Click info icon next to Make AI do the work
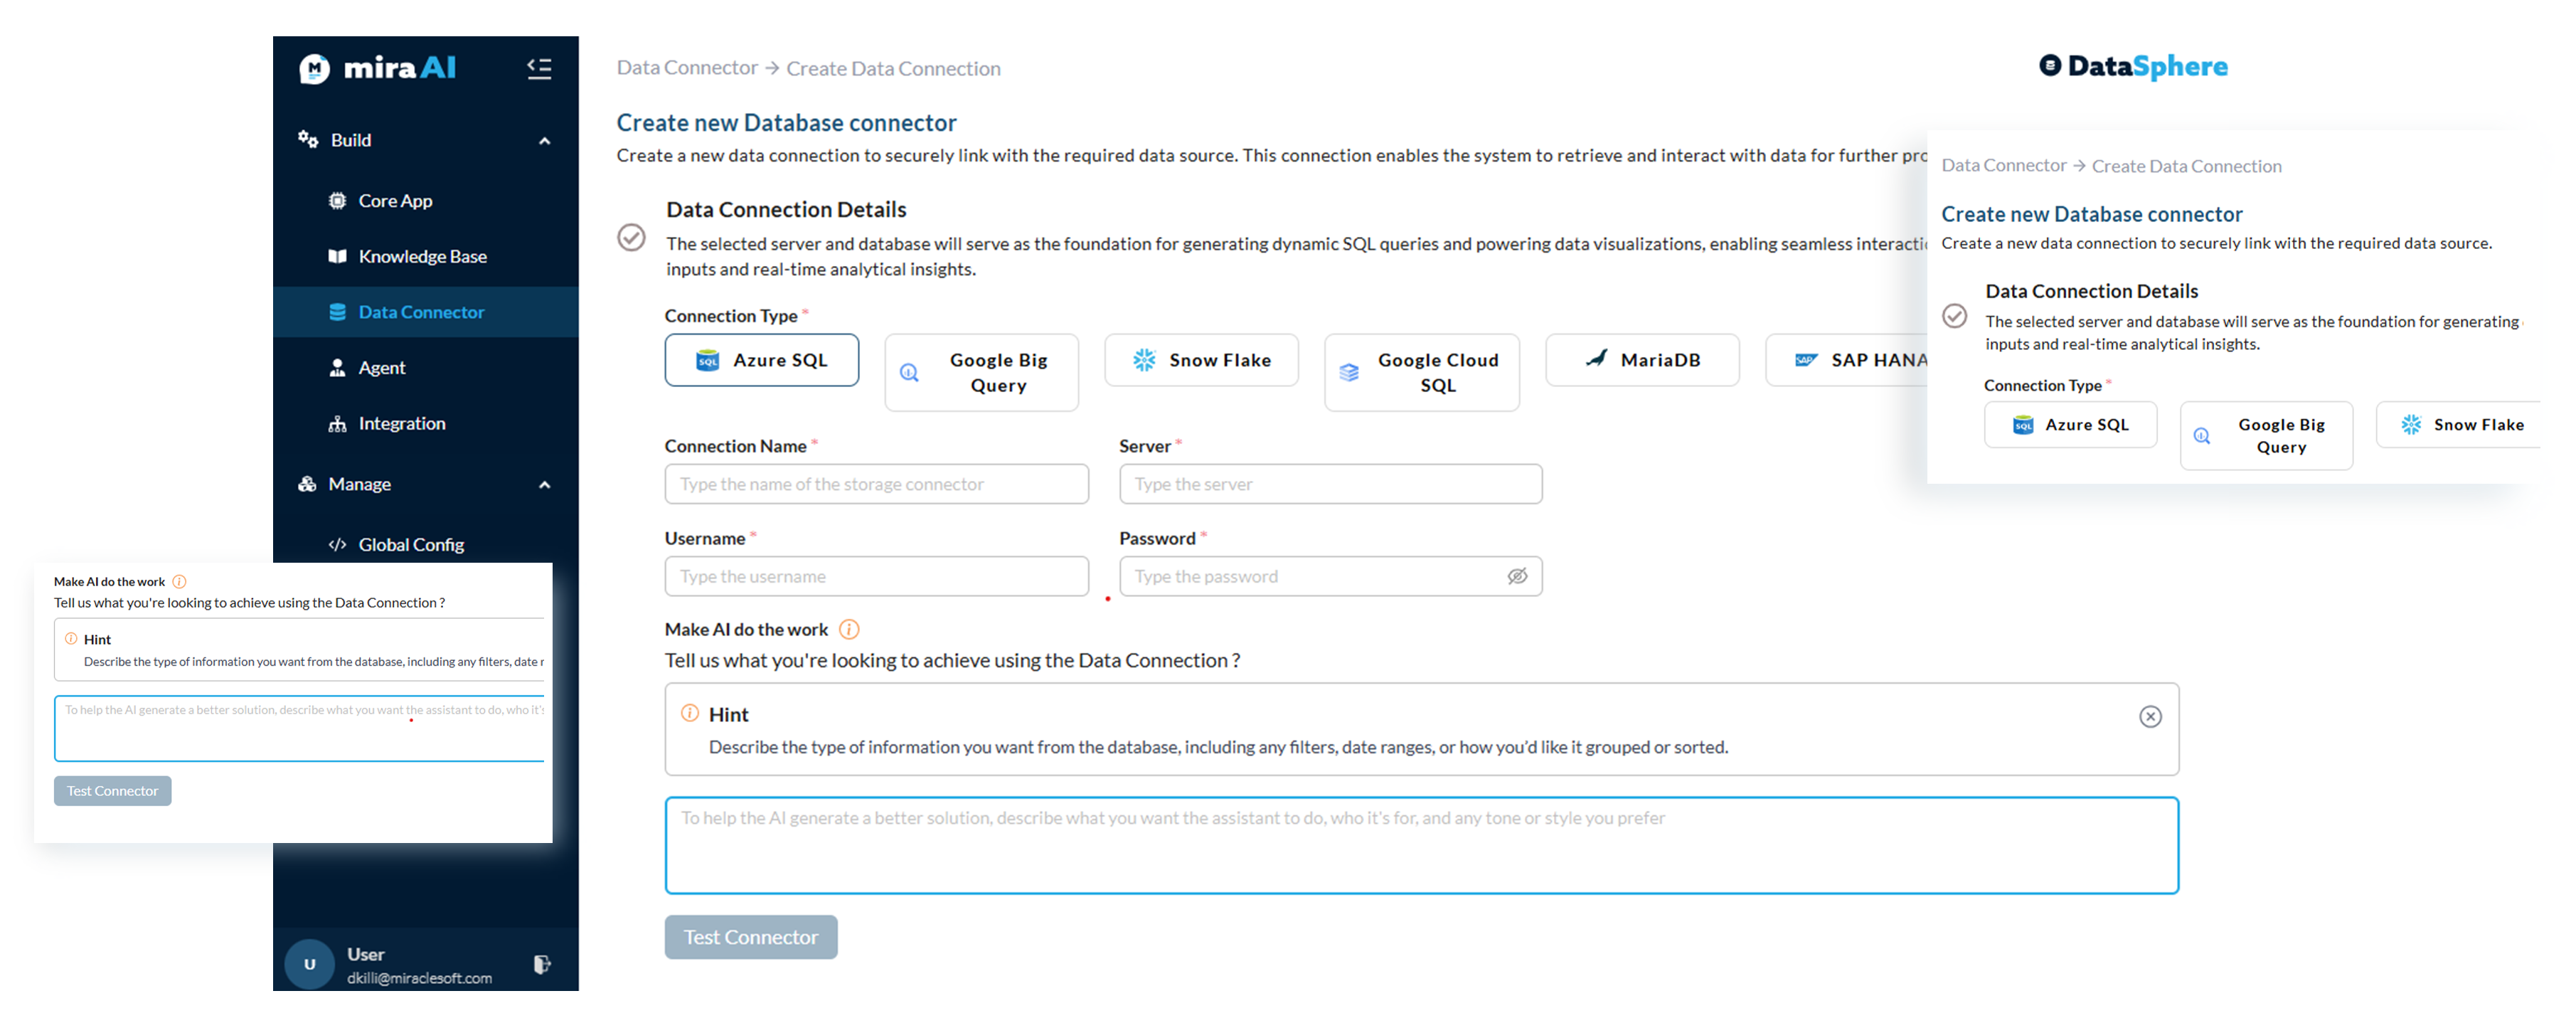Screen dimensions: 2576x1023 coord(849,629)
